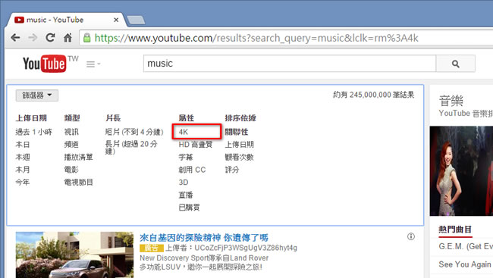Screen dimensions: 493x278
Task: Filter uploads by 本月
Action: (x=23, y=170)
